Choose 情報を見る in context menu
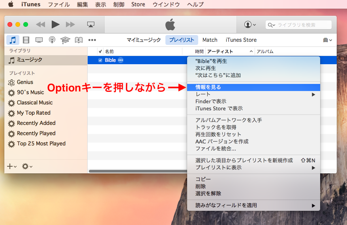This screenshot has width=347, height=225. click(253, 87)
